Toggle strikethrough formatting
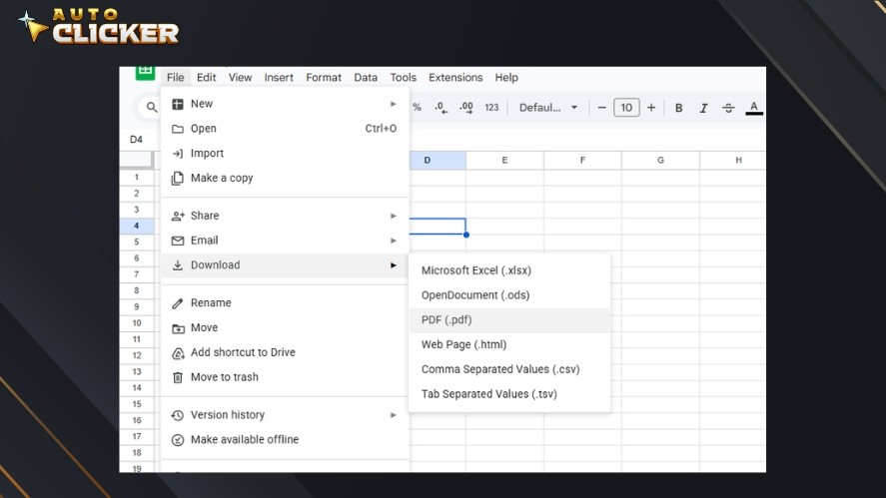The image size is (886, 498). [x=728, y=108]
